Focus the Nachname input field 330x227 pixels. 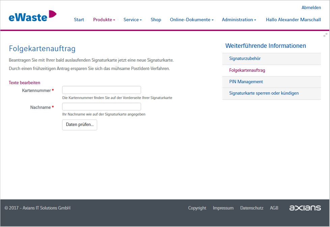(x=102, y=107)
